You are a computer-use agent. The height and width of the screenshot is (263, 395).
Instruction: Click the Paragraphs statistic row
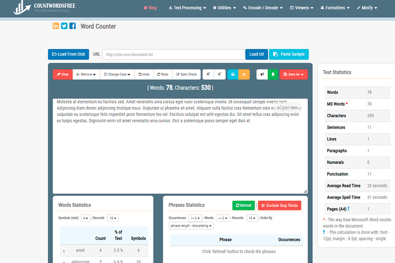pyautogui.click(x=358, y=151)
